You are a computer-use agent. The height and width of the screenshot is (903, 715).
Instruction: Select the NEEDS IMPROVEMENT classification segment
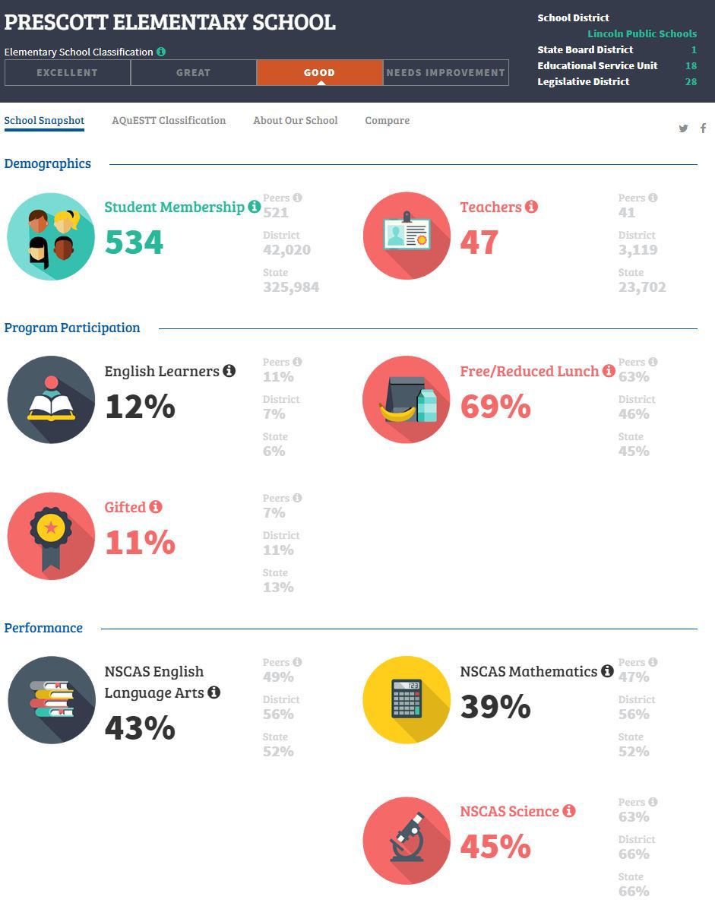[445, 72]
